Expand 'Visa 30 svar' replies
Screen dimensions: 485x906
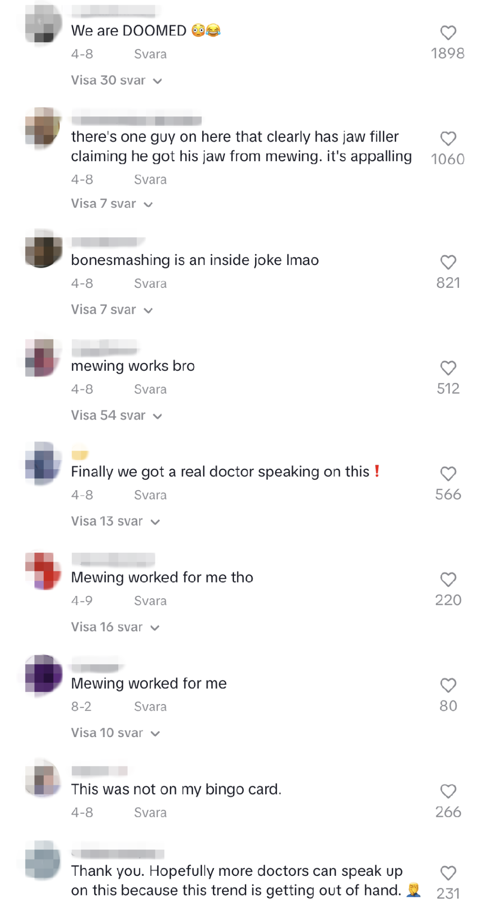click(116, 80)
